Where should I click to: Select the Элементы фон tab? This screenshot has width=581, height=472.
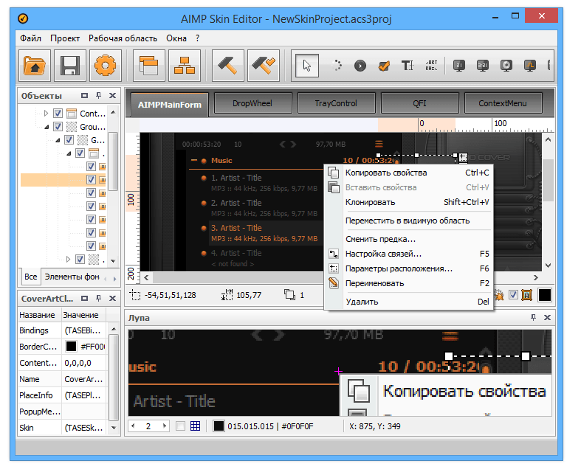pyautogui.click(x=72, y=277)
